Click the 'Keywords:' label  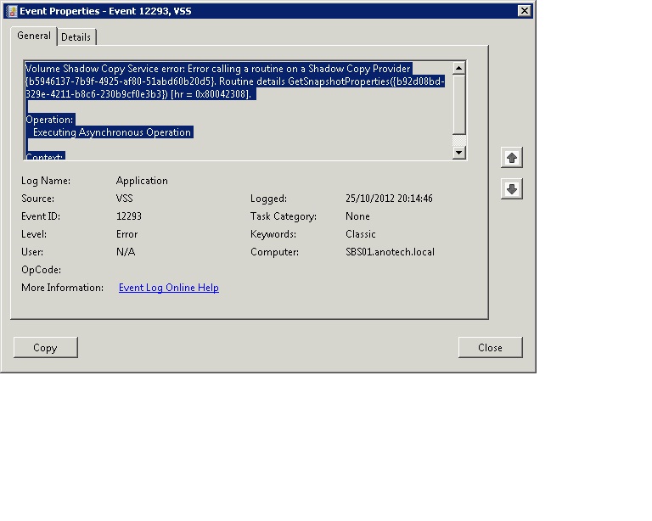coord(273,234)
